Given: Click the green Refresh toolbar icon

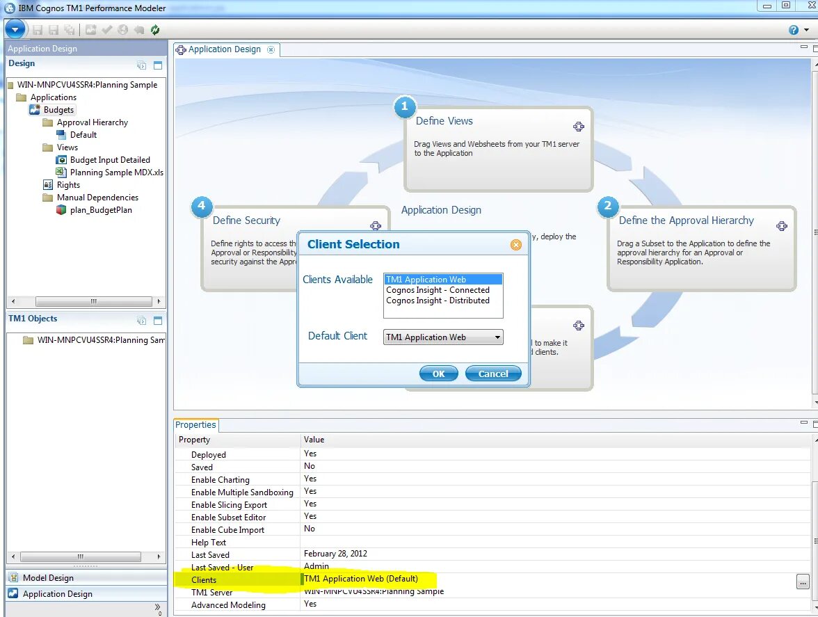Looking at the screenshot, I should point(155,30).
